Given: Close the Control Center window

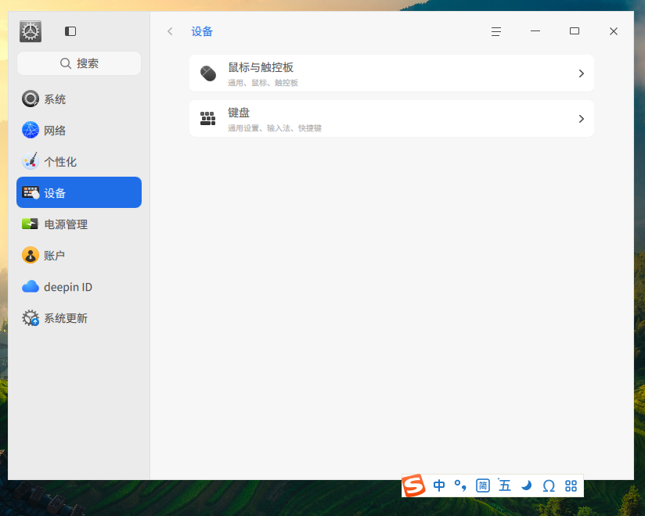Looking at the screenshot, I should [x=614, y=31].
